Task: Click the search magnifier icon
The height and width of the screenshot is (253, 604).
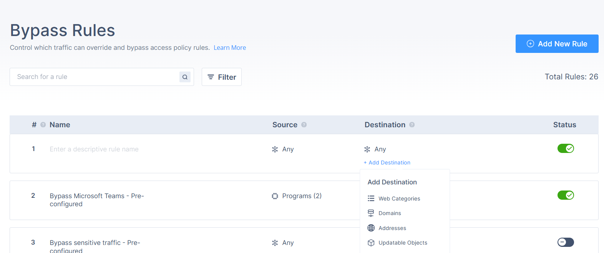Action: [x=185, y=77]
